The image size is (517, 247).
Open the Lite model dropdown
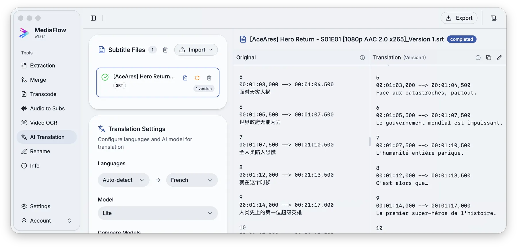click(x=158, y=213)
